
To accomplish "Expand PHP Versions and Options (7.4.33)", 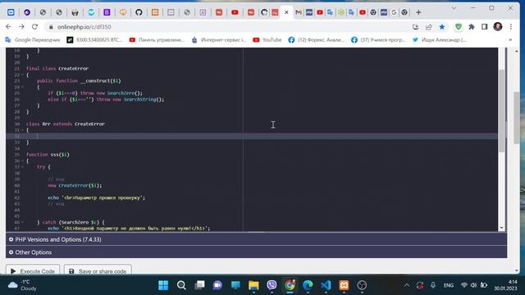I will [x=256, y=239].
